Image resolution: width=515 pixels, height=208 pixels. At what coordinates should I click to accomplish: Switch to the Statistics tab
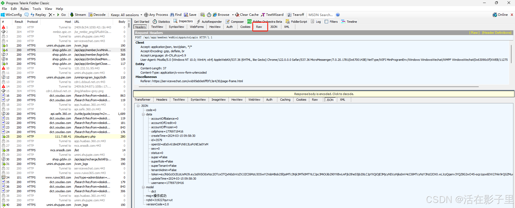(x=161, y=22)
